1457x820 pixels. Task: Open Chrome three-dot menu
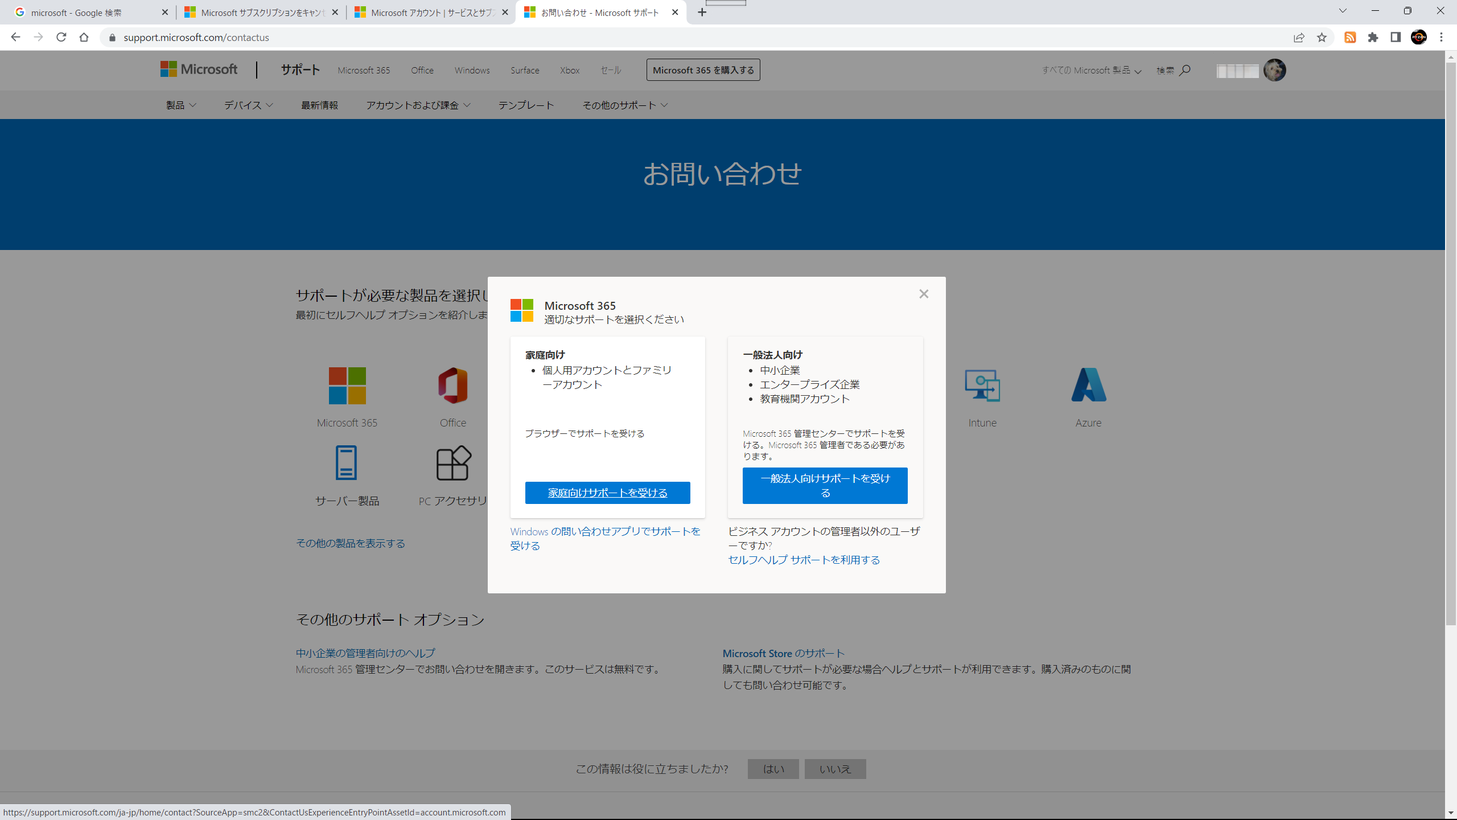[x=1441, y=37]
